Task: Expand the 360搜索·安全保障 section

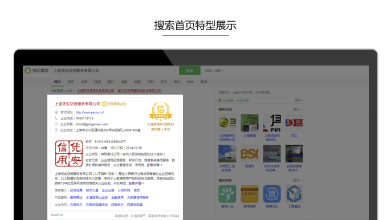Action: pos(298,100)
